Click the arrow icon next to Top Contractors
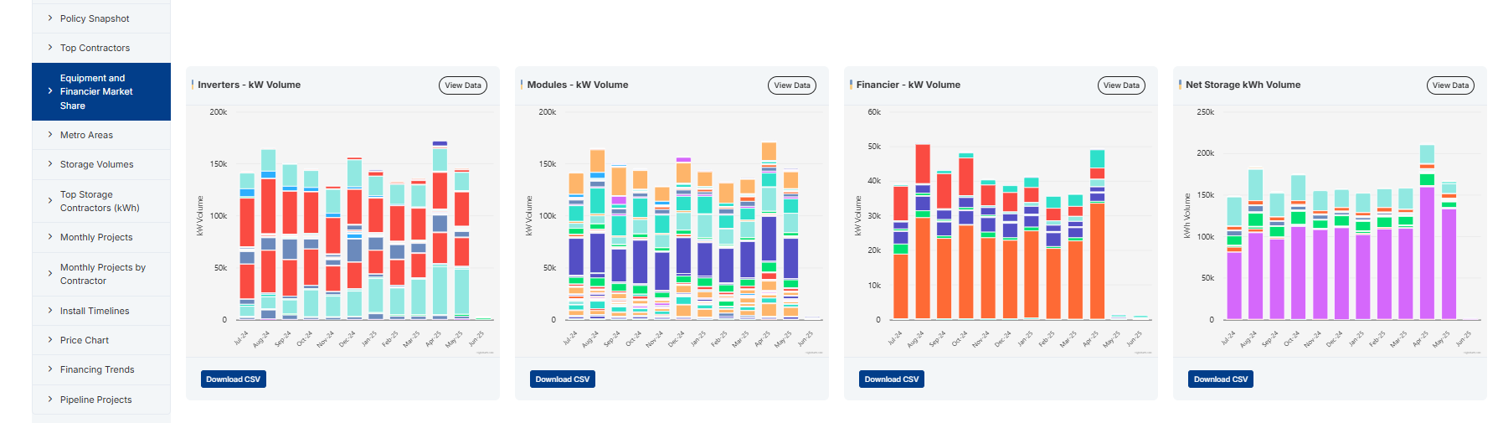The image size is (1503, 423). coord(50,48)
